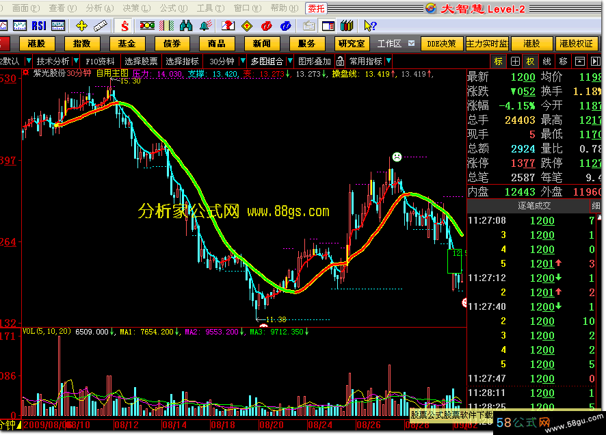Open the 新闻 news section

262,44
